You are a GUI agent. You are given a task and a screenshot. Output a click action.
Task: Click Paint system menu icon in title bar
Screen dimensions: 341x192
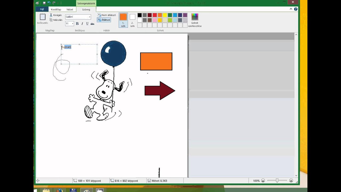coord(37,3)
